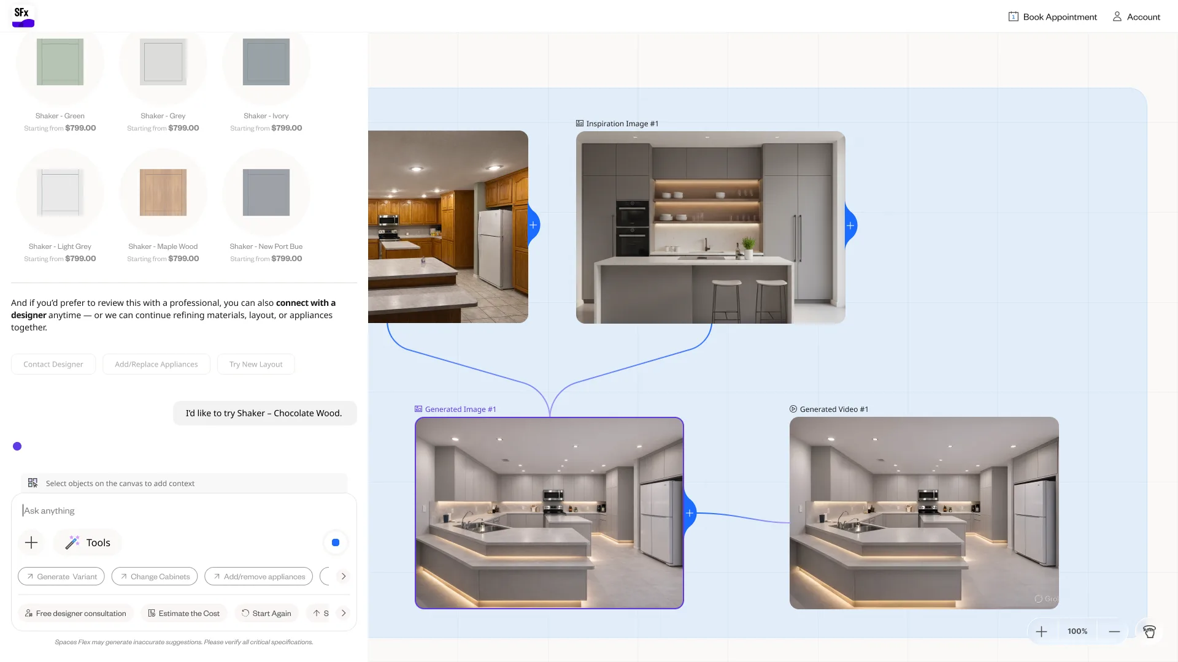Select Shaker - New Port Bue swatch

click(x=266, y=192)
